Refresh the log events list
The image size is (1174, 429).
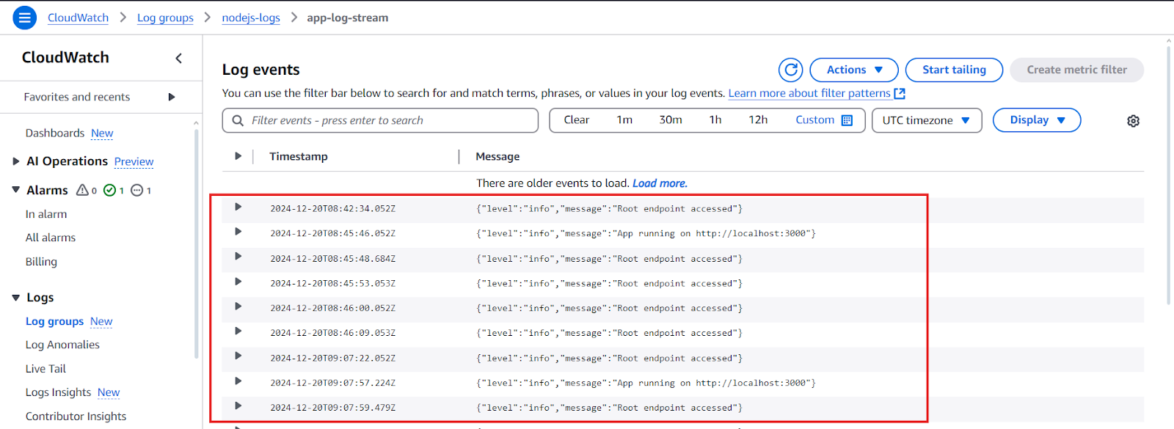(790, 70)
